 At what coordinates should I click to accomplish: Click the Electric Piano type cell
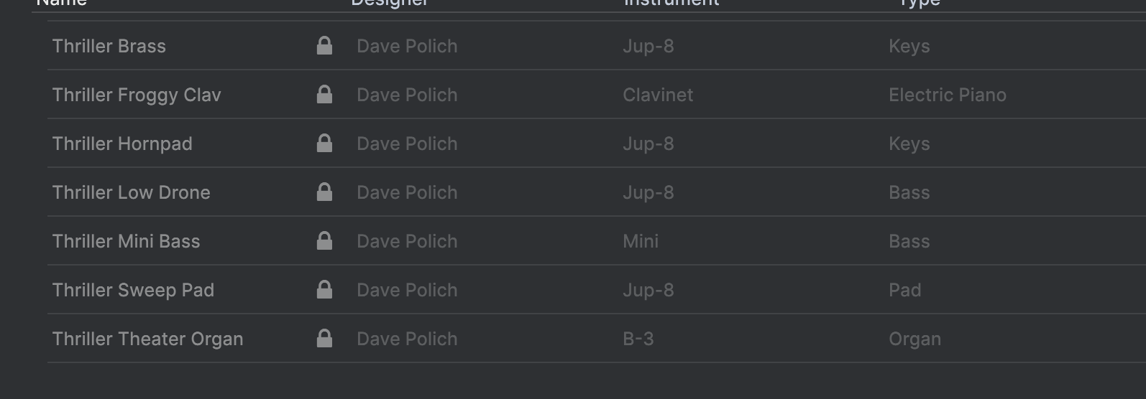(947, 95)
